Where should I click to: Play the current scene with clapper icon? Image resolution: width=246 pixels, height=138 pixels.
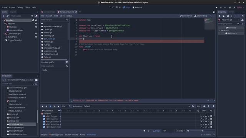click(x=229, y=7)
